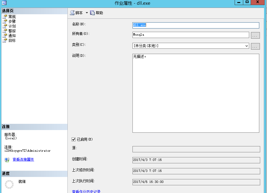The height and width of the screenshot is (193, 267).
Task: Click the connection properties computer icon
Action: point(7,160)
